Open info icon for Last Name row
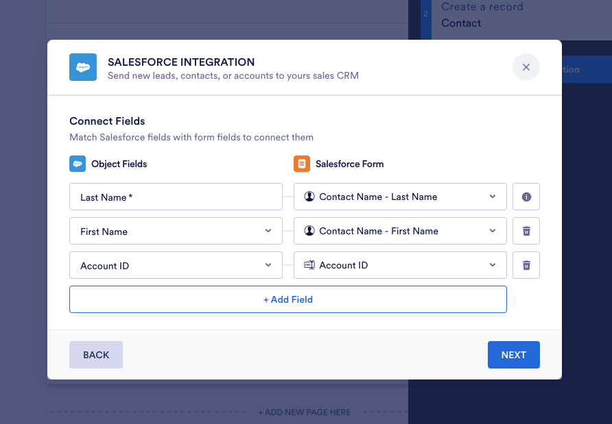The image size is (612, 424). point(526,197)
